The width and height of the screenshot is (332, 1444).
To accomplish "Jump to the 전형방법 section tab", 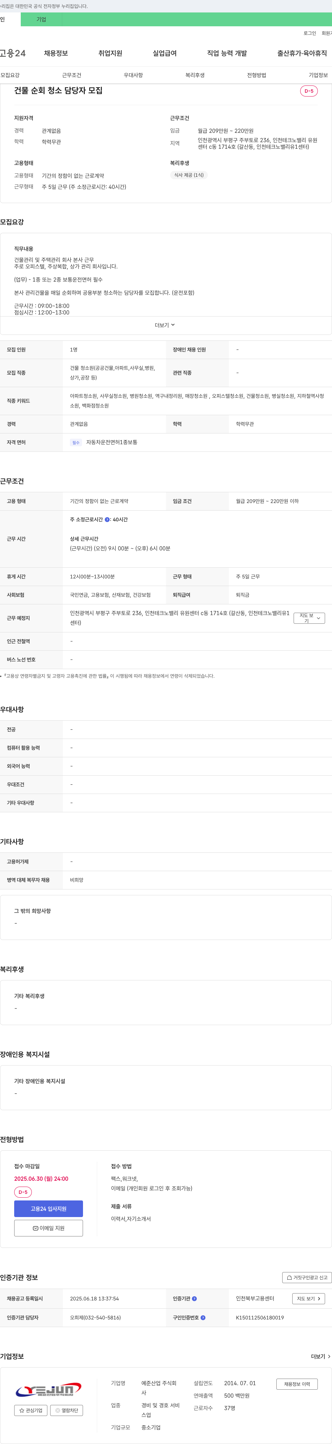I will tap(257, 75).
